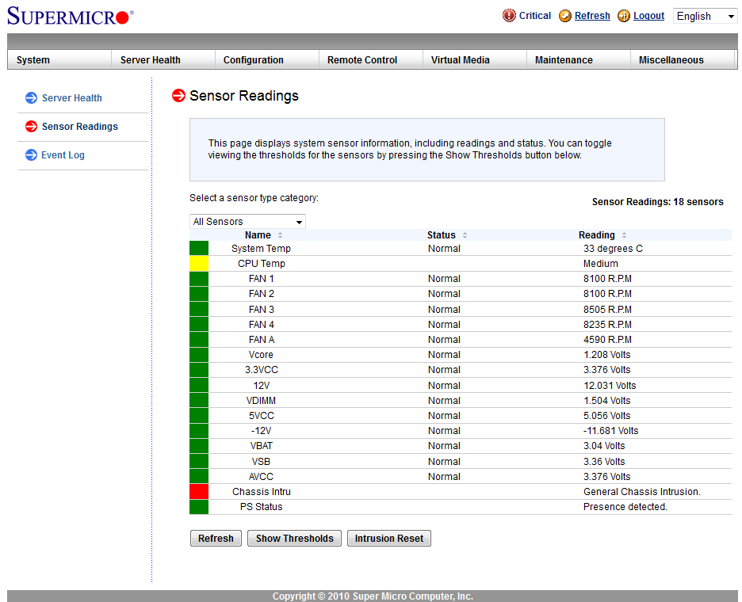Click the Intrusion Reset button
This screenshot has height=602, width=742.
(389, 538)
